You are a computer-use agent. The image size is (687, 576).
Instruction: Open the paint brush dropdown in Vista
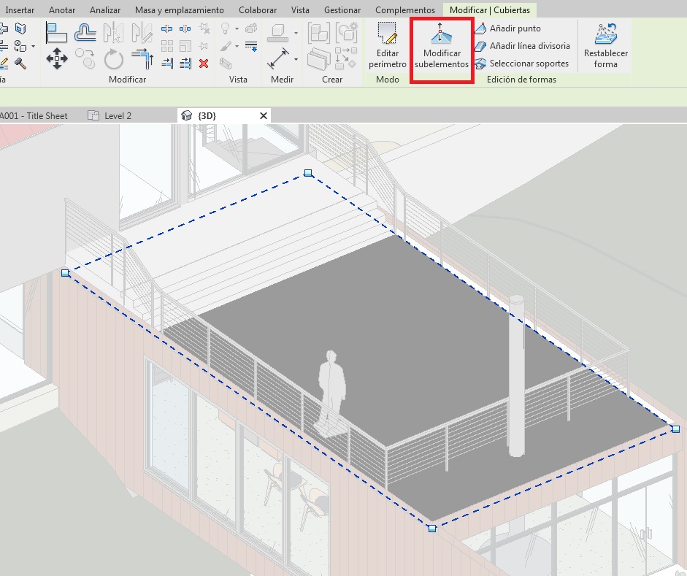237,46
